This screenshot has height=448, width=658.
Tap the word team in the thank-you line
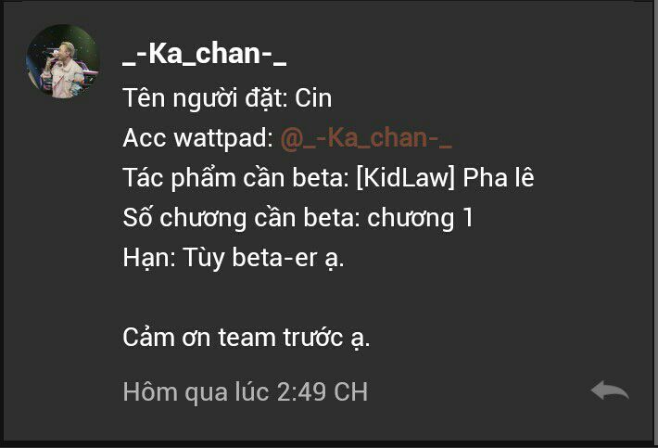tap(247, 338)
